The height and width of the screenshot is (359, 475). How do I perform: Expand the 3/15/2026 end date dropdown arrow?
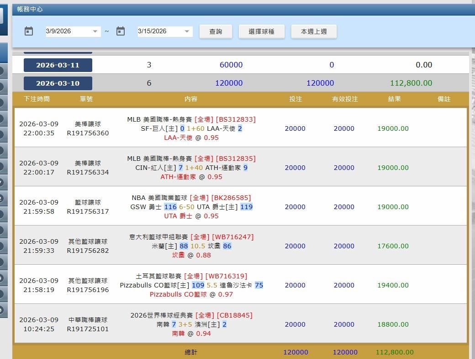187,31
